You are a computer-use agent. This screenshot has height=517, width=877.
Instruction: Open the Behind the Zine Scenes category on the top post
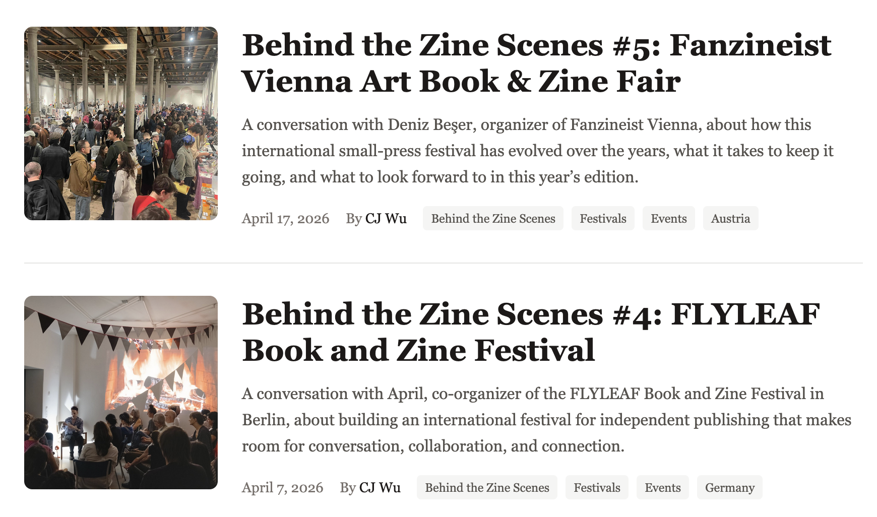click(x=492, y=219)
